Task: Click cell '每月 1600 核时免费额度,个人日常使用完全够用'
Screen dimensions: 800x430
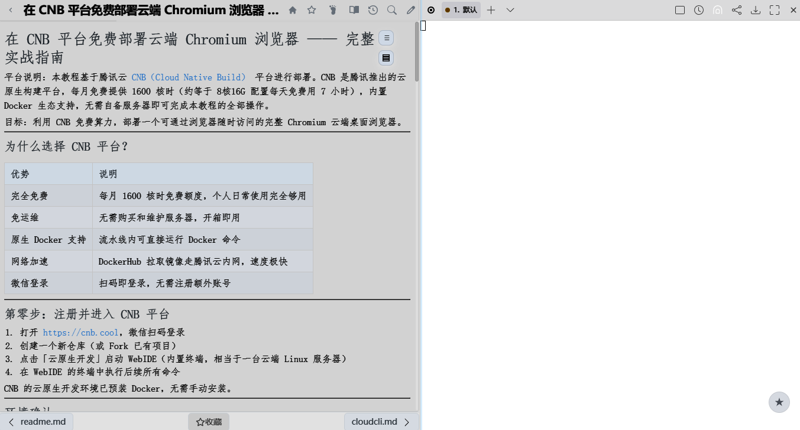Action: point(203,196)
